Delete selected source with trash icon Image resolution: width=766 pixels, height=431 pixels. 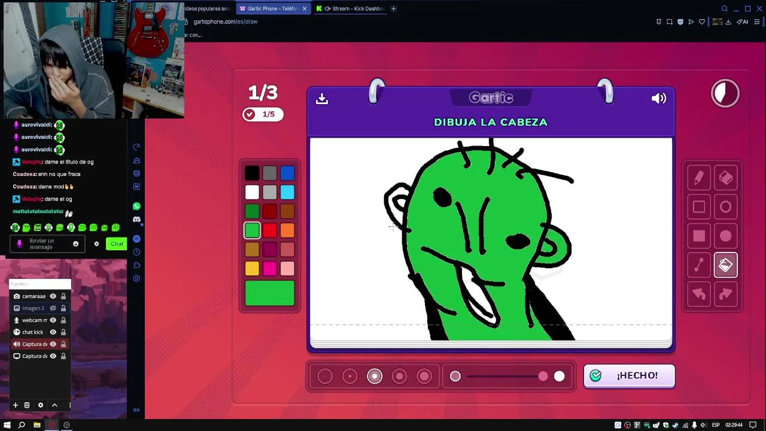point(27,405)
